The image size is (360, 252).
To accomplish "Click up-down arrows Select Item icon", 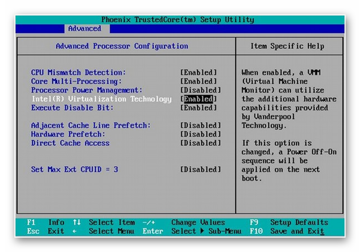I will [x=76, y=222].
